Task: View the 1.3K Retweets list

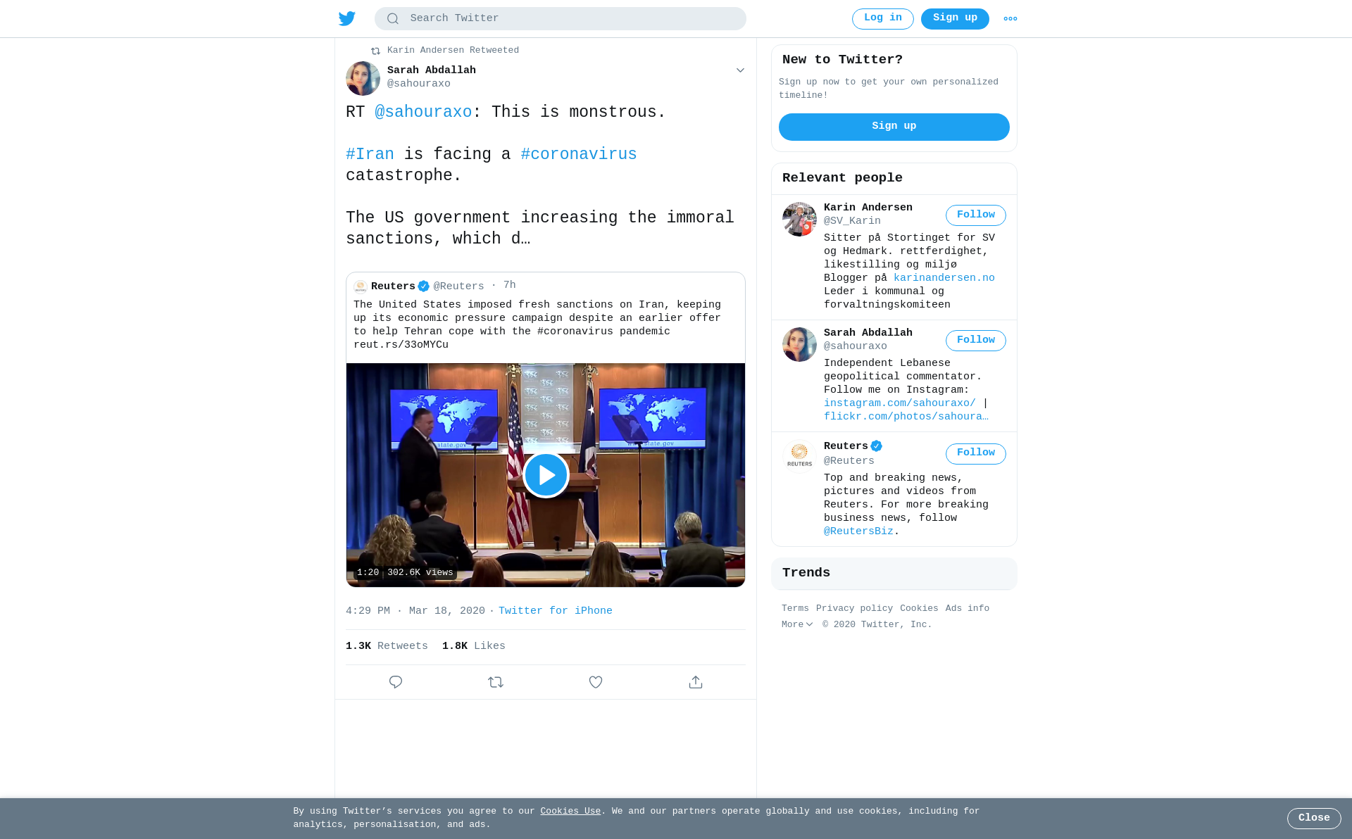Action: (x=387, y=646)
